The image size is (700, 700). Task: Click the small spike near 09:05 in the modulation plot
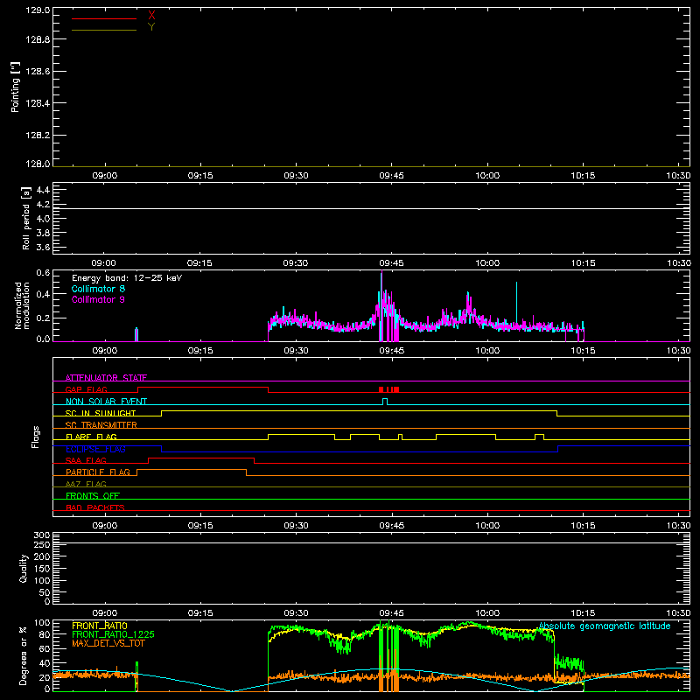(136, 335)
